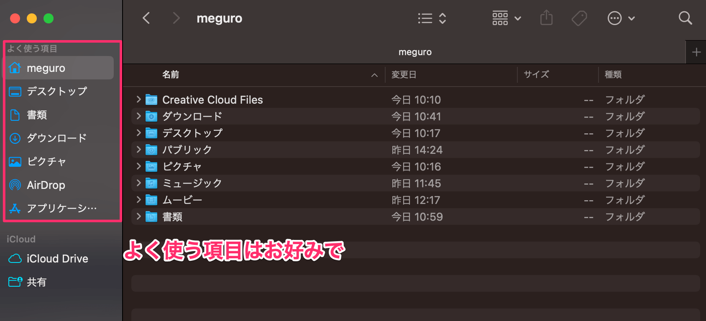Image resolution: width=706 pixels, height=321 pixels.
Task: Click the forward navigation chevron
Action: click(176, 18)
